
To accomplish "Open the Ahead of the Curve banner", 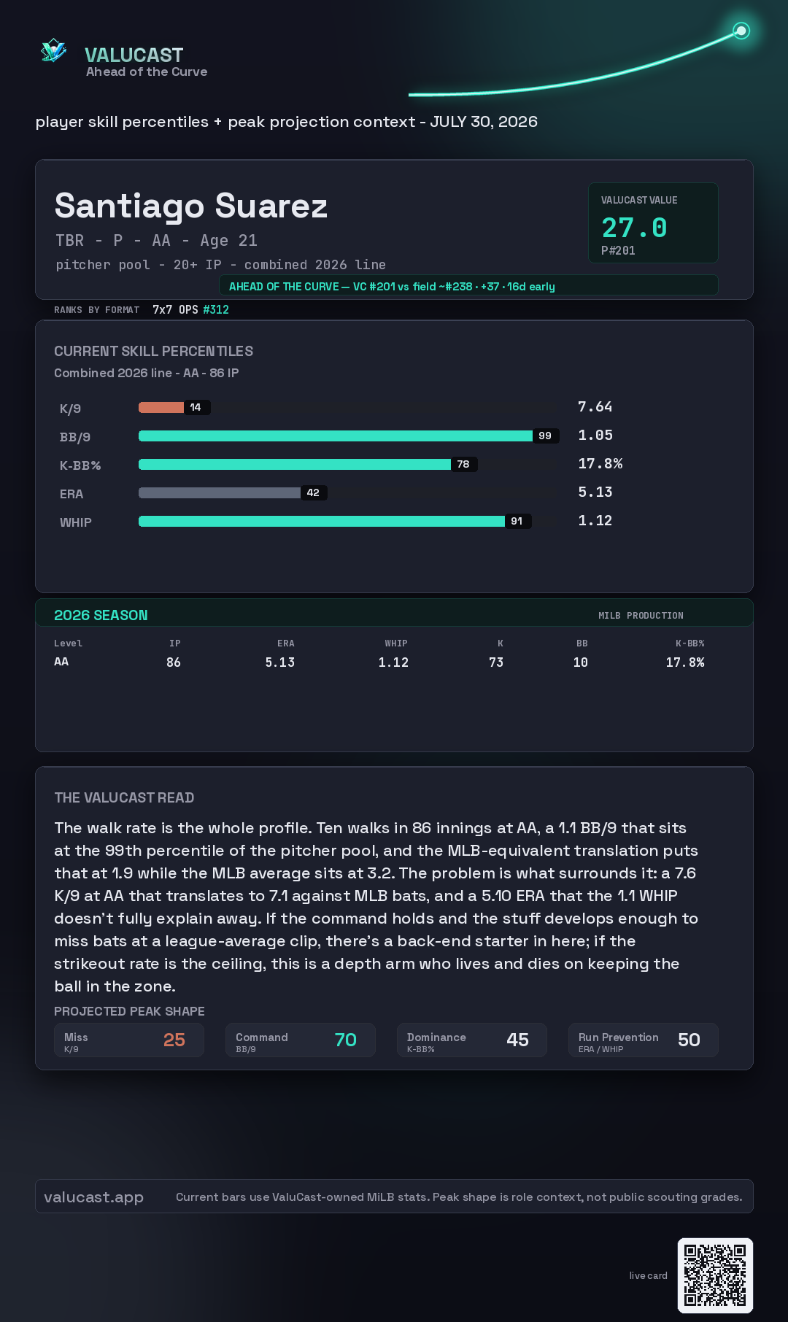I will [468, 286].
